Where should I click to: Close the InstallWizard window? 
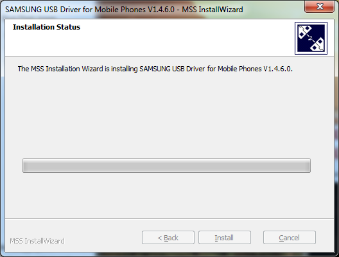[319, 6]
